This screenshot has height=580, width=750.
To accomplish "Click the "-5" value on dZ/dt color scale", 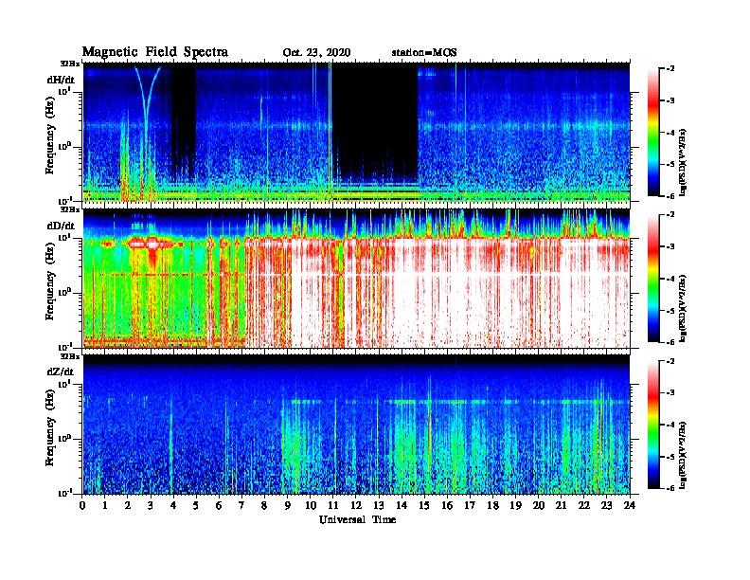I will pos(671,457).
